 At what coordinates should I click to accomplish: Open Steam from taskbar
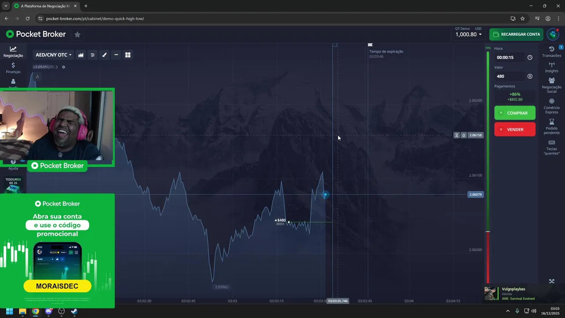(74, 311)
